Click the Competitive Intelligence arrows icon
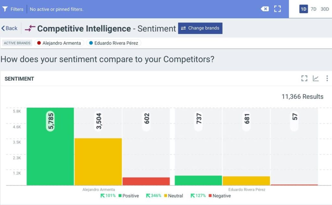Screen dimensions: 332x205 [30, 28]
